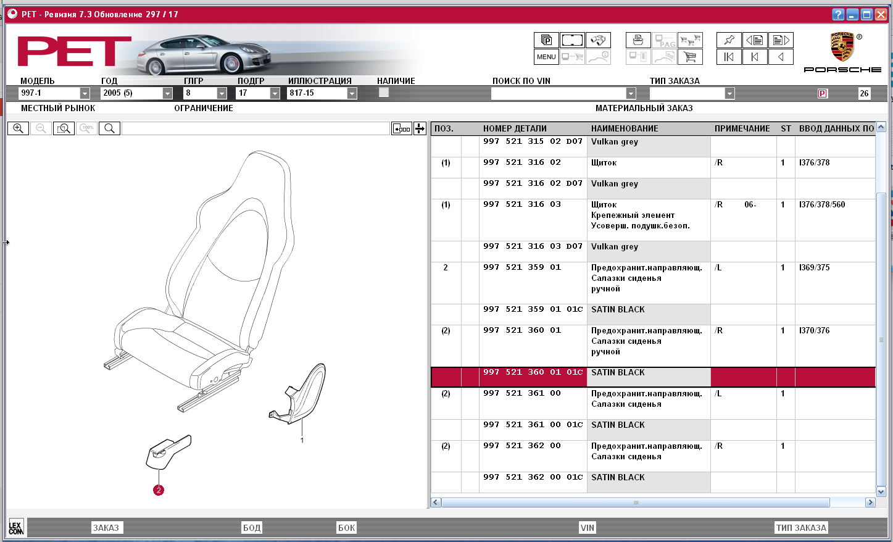Go to next page document icon
893x542 pixels.
pos(781,40)
